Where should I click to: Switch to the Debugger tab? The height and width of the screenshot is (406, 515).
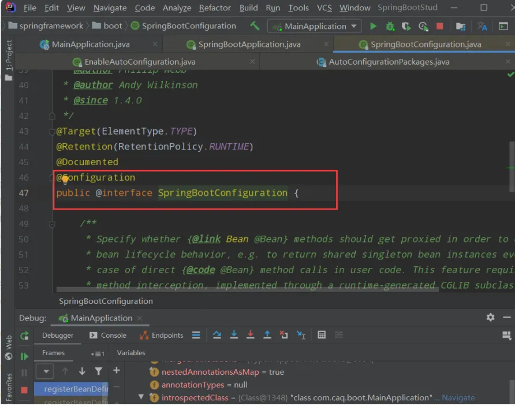[x=58, y=336]
